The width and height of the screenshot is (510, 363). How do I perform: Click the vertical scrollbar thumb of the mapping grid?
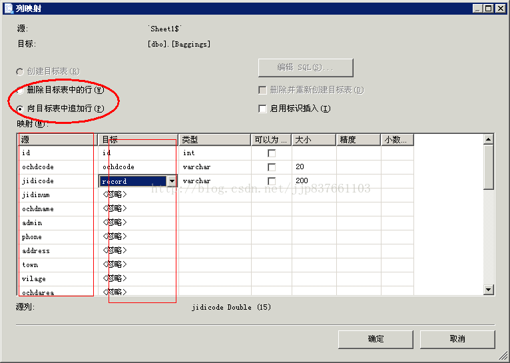[x=489, y=167]
